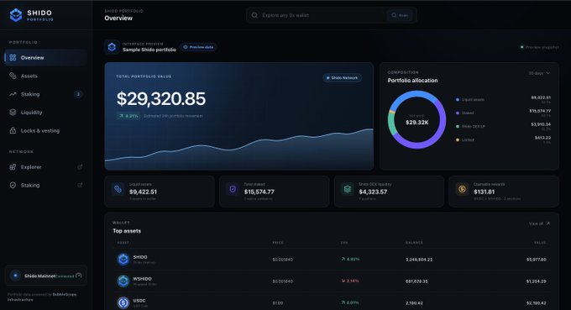
Task: Focus the Explore any 0x wallet search field
Action: click(332, 15)
